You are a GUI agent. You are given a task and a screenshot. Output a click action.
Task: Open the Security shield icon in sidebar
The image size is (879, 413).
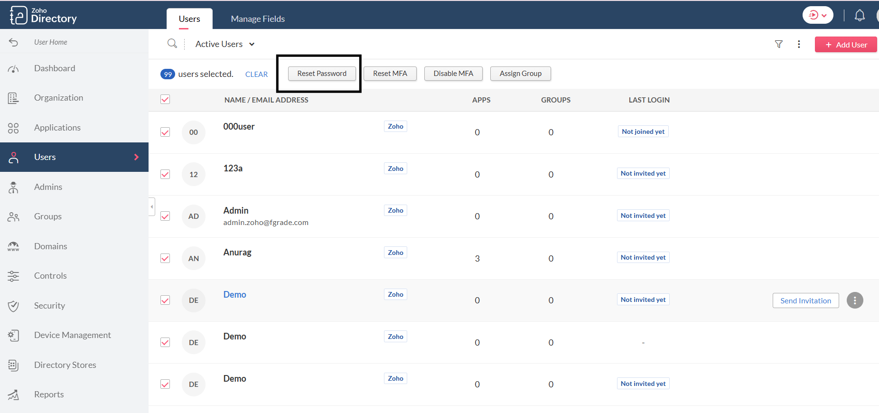pyautogui.click(x=13, y=306)
